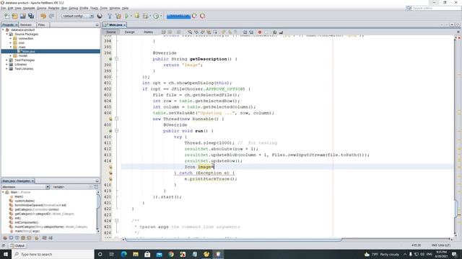Collapse the main package

tap(11, 47)
